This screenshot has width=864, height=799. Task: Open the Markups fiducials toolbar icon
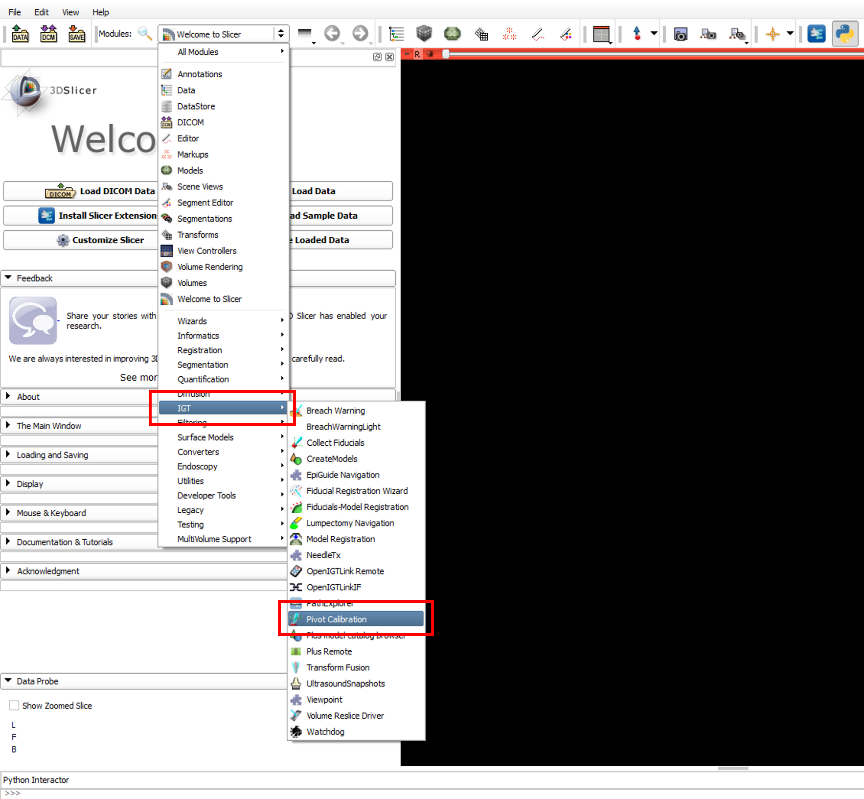click(x=509, y=34)
